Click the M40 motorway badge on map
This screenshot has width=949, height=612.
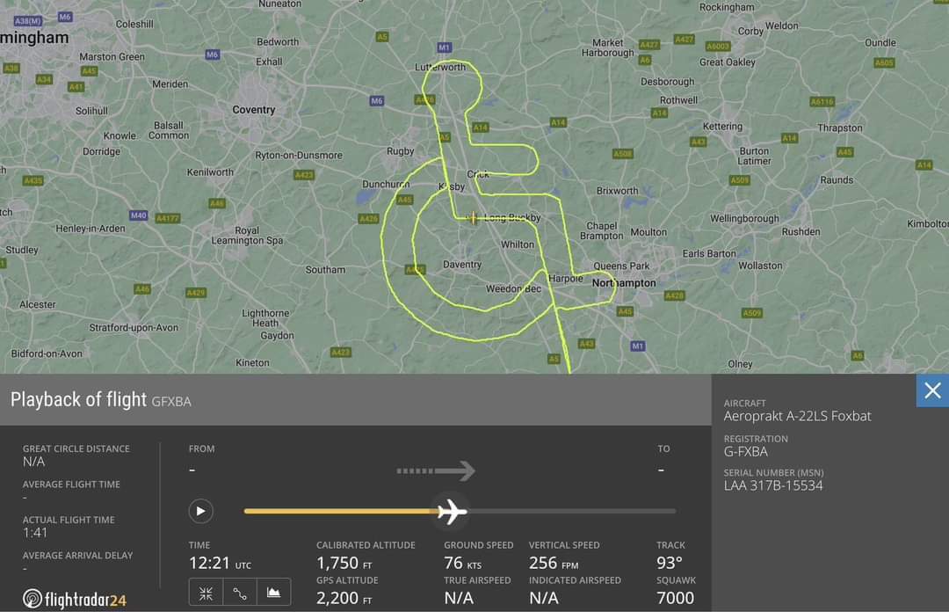point(139,215)
